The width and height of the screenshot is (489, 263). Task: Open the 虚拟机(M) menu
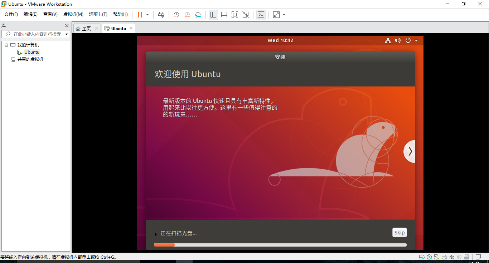click(x=73, y=14)
